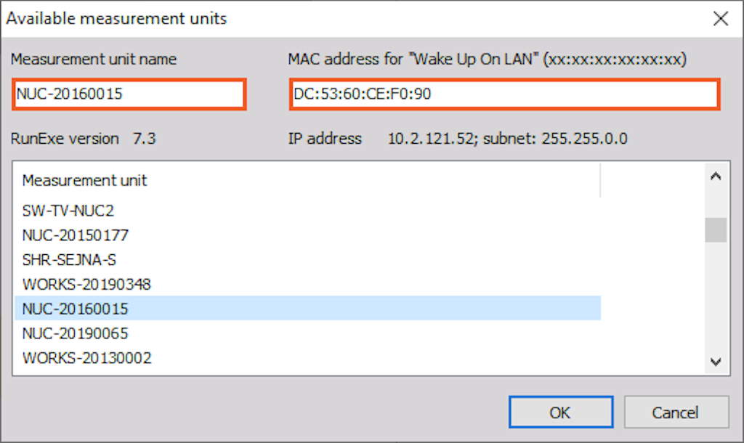The height and width of the screenshot is (443, 744).
Task: Dismiss the dialog with Cancel
Action: [x=676, y=412]
